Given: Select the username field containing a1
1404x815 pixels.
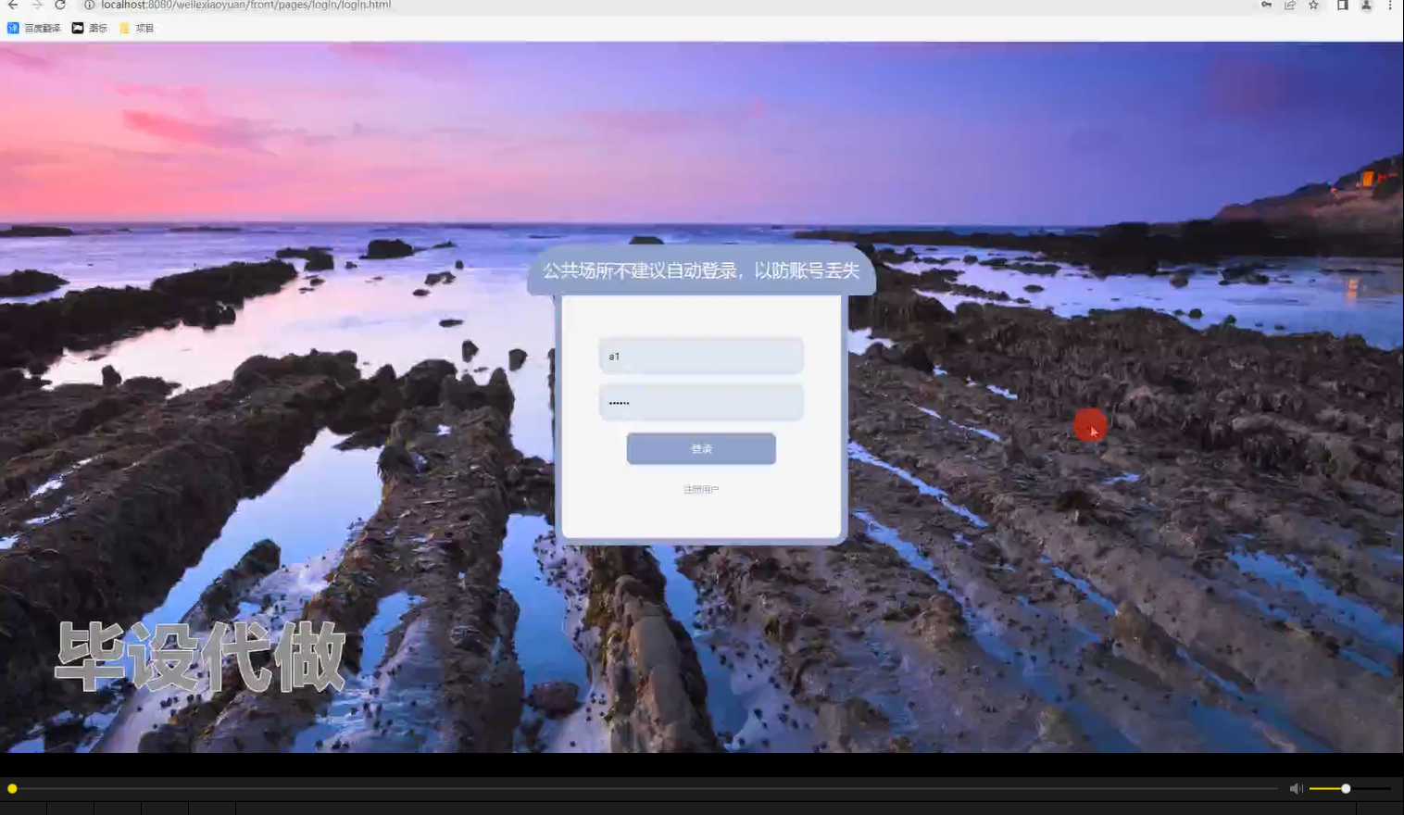Looking at the screenshot, I should pyautogui.click(x=701, y=356).
